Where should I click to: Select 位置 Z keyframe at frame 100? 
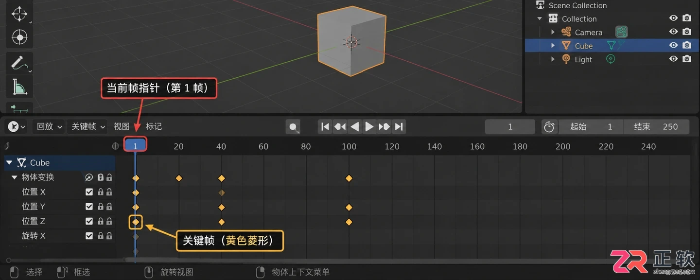click(349, 222)
